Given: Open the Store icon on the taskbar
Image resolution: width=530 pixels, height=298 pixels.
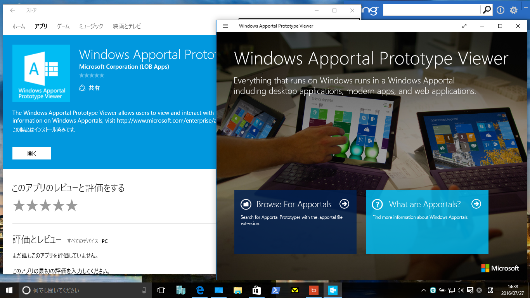Looking at the screenshot, I should tap(256, 290).
